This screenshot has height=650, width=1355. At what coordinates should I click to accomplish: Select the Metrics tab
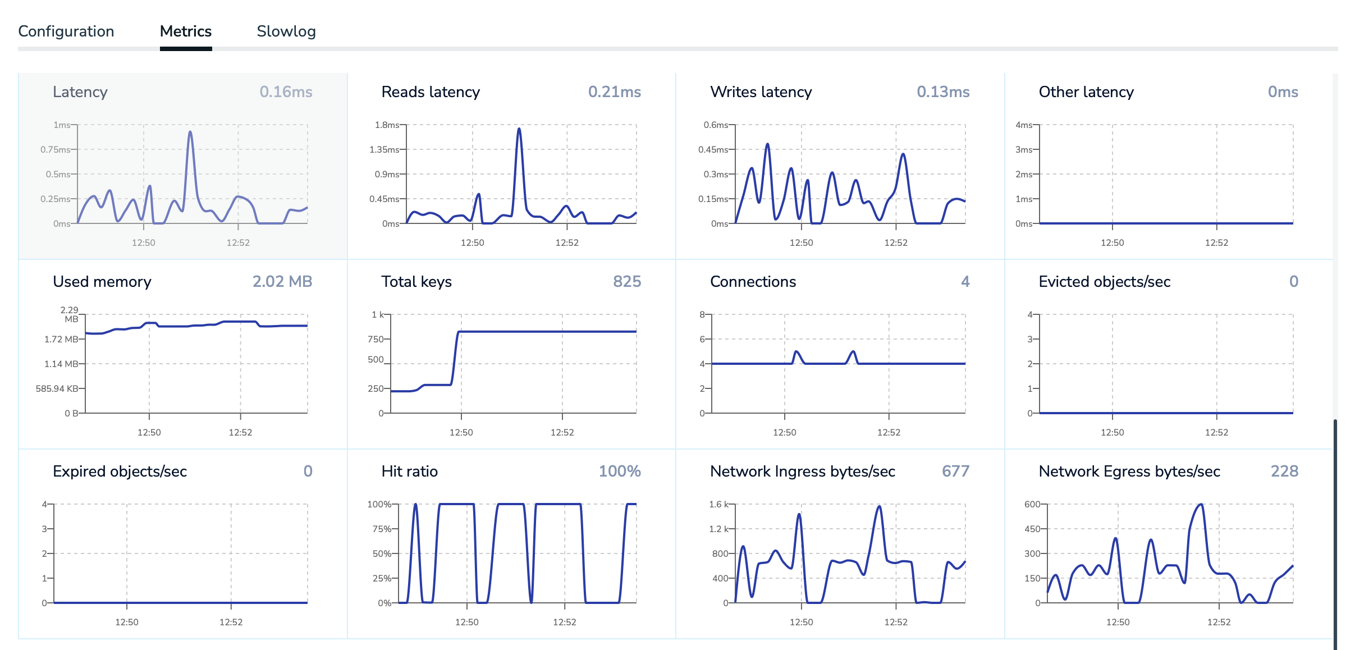point(186,31)
